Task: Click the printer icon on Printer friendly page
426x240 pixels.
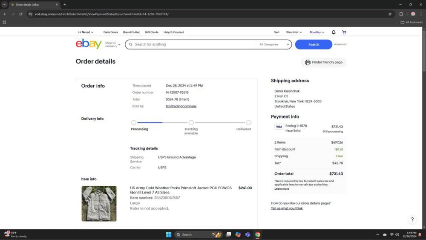Action: [x=307, y=62]
